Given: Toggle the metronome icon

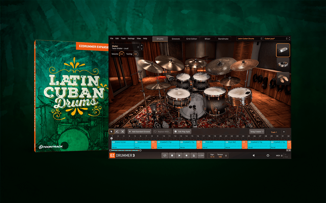Looking at the screenshot, I should click(x=194, y=155).
